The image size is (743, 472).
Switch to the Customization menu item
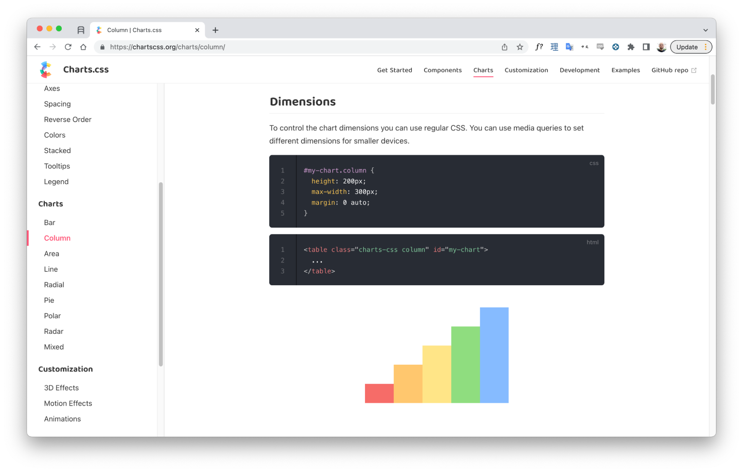[x=526, y=70]
